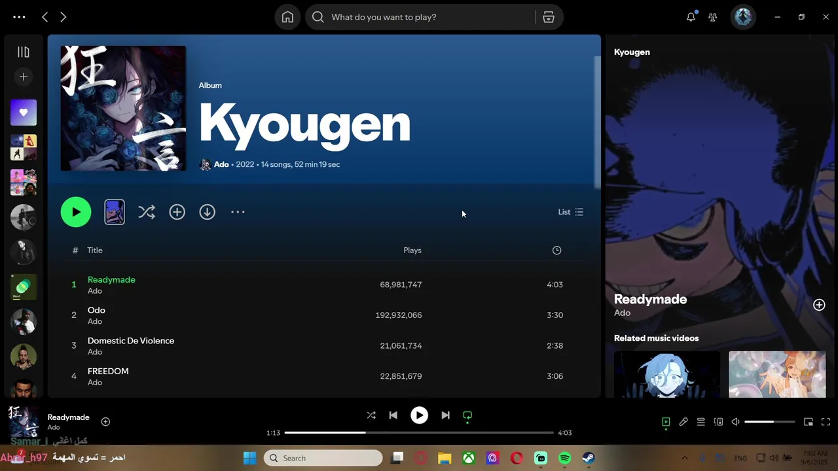Image resolution: width=838 pixels, height=471 pixels.
Task: Open the mini player
Action: click(809, 422)
